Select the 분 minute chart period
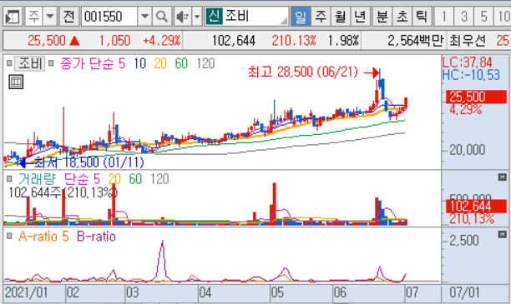Viewport: 511px width, 304px height. coord(382,17)
